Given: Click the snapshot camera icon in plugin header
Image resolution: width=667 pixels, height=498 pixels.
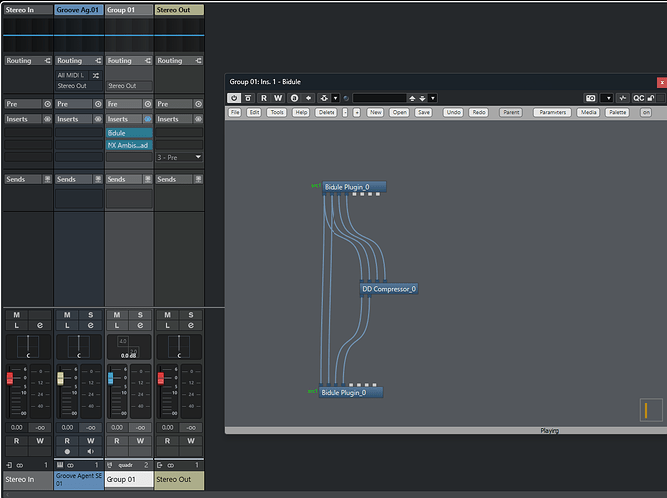Looking at the screenshot, I should click(591, 98).
